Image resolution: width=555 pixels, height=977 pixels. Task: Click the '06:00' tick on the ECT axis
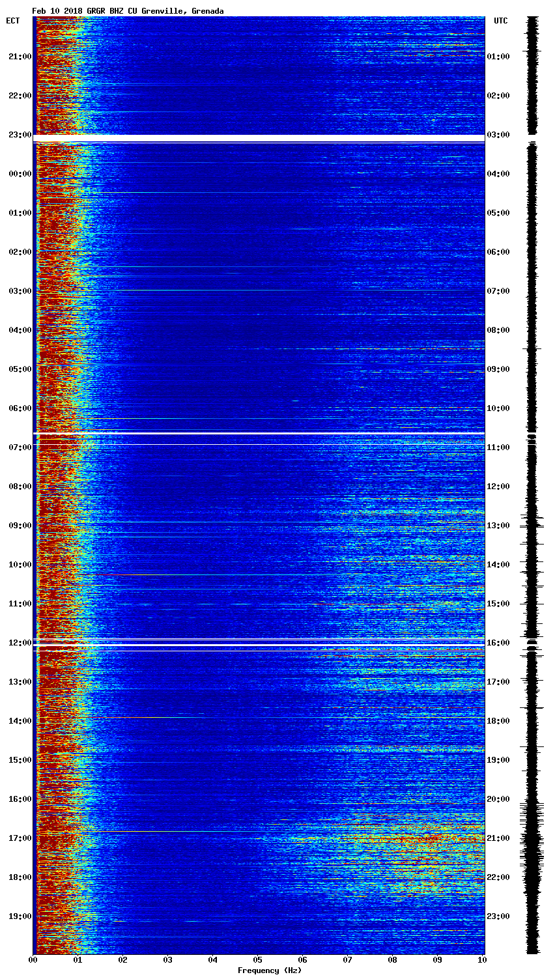click(x=20, y=408)
